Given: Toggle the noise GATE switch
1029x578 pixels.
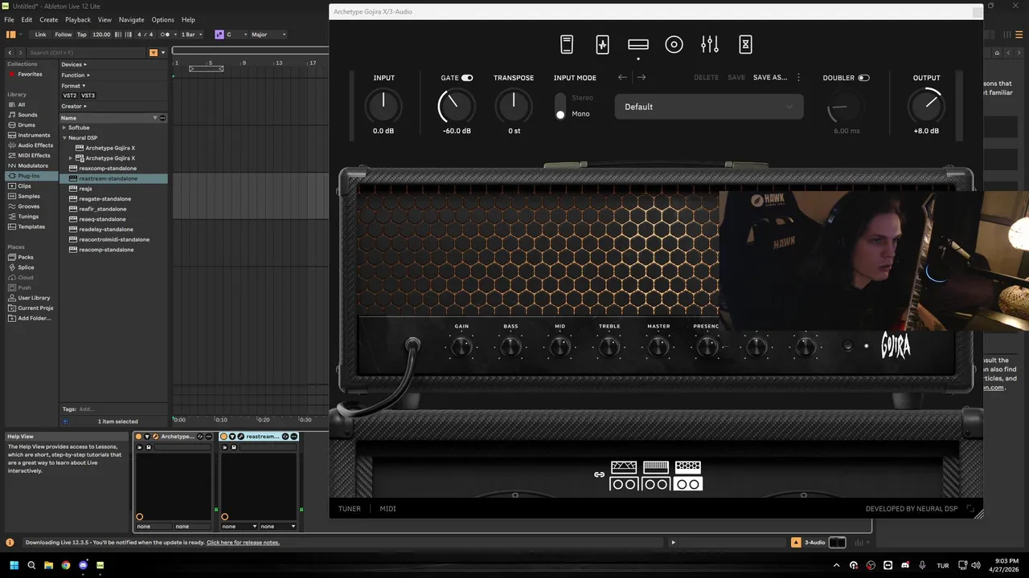Looking at the screenshot, I should coord(467,78).
